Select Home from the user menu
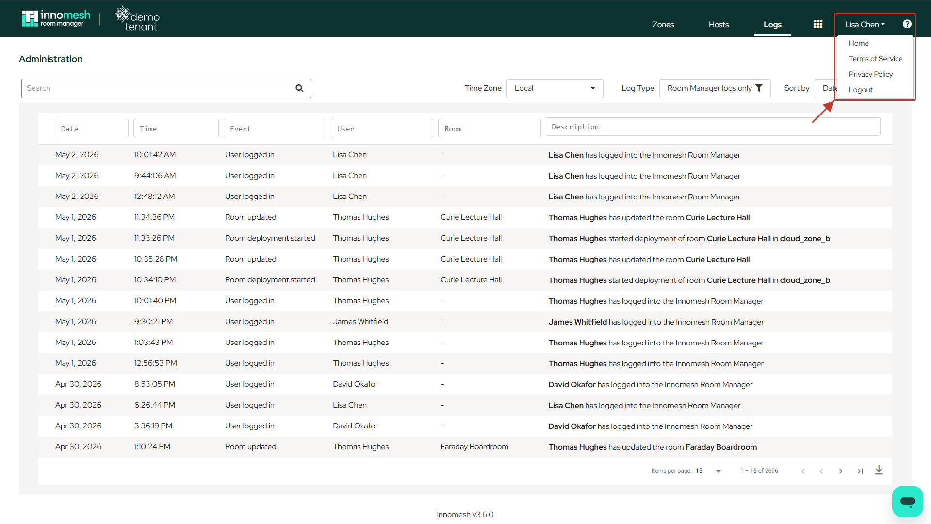The width and height of the screenshot is (931, 524). pyautogui.click(x=858, y=43)
